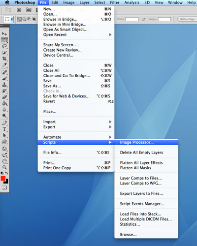Select the Dodge tool
The image size is (197, 246).
pyautogui.click(x=4, y=116)
